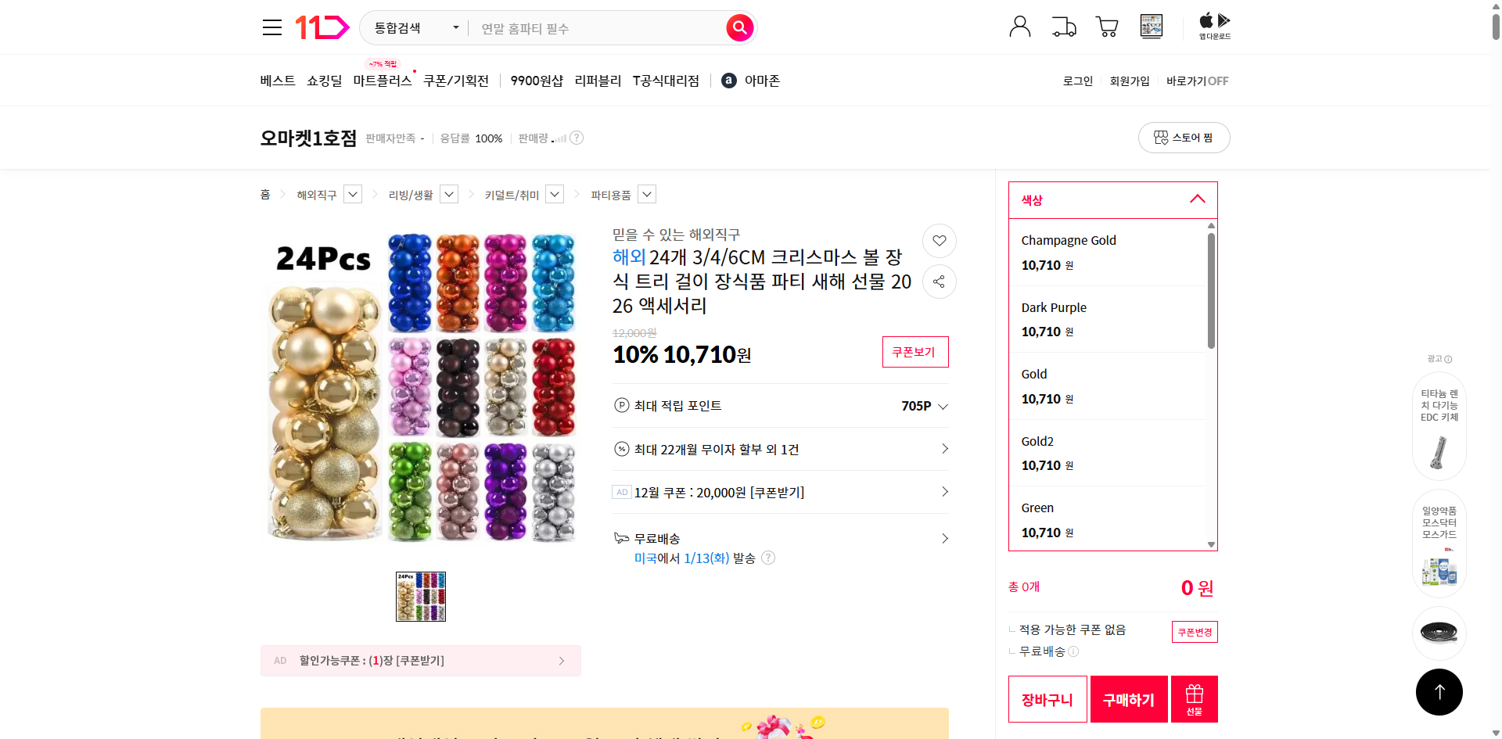Click the share icon on the product

939,282
